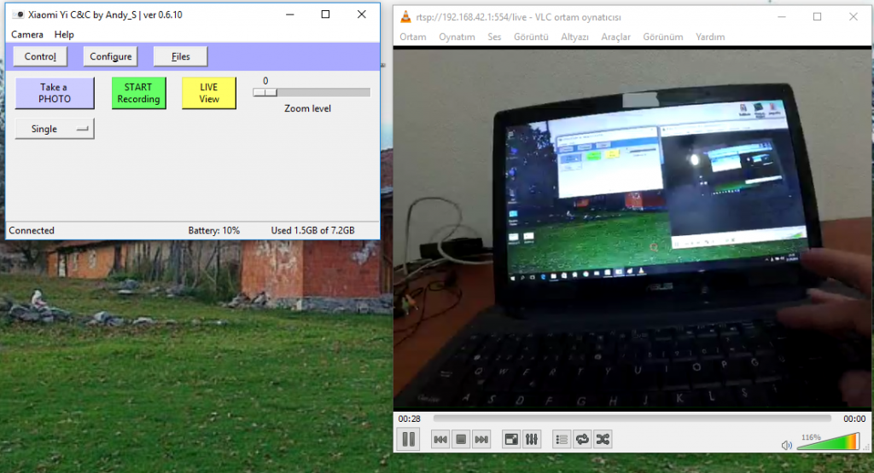Maximize the Xiaomi Yi C&C window
The width and height of the screenshot is (874, 473).
pyautogui.click(x=325, y=14)
